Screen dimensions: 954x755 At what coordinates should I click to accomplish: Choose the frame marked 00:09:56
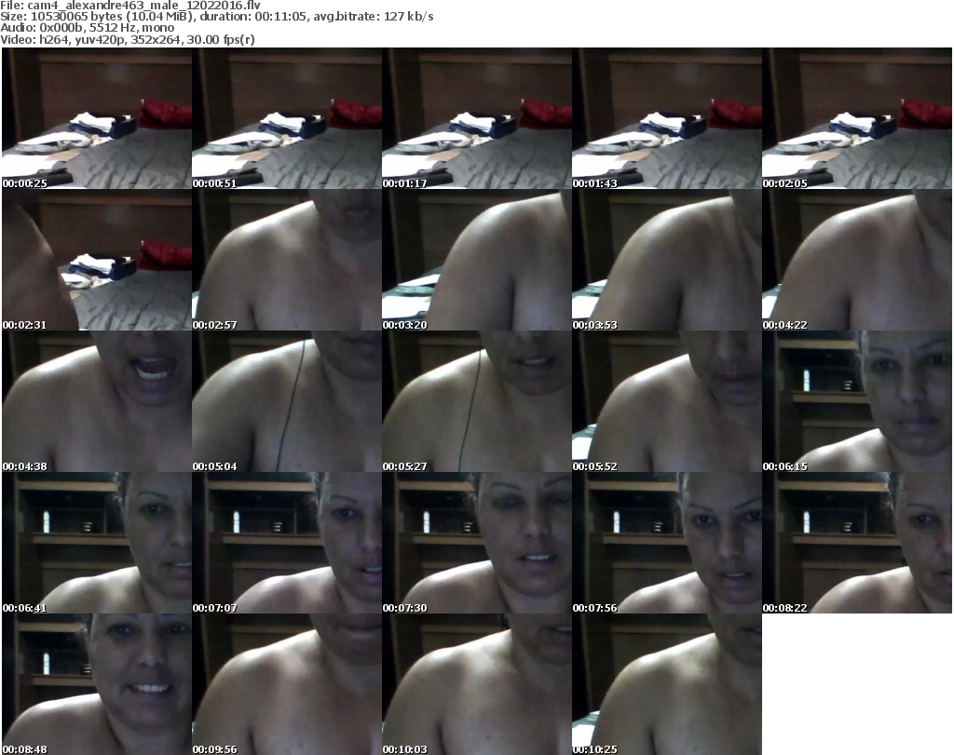pos(287,684)
